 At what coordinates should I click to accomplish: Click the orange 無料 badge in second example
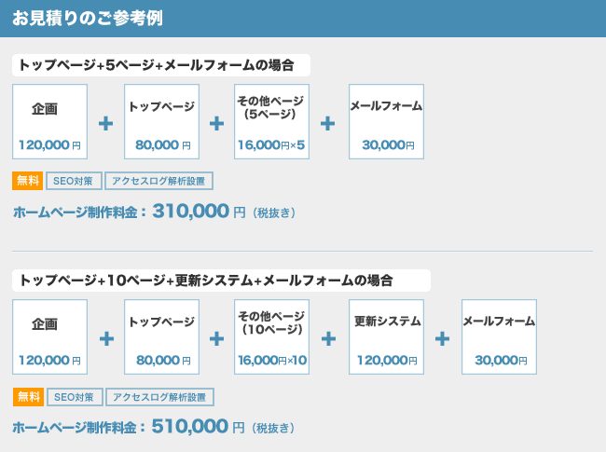tap(28, 397)
